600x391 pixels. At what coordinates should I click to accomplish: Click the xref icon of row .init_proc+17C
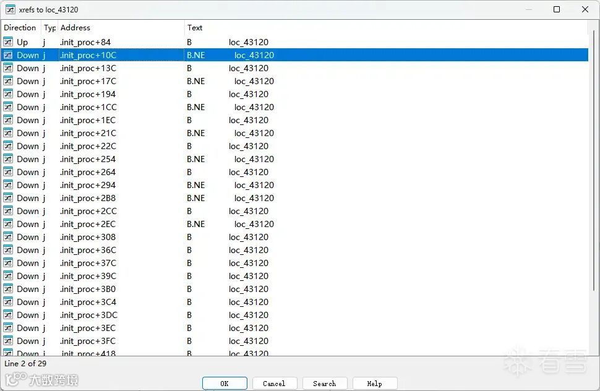pyautogui.click(x=8, y=80)
